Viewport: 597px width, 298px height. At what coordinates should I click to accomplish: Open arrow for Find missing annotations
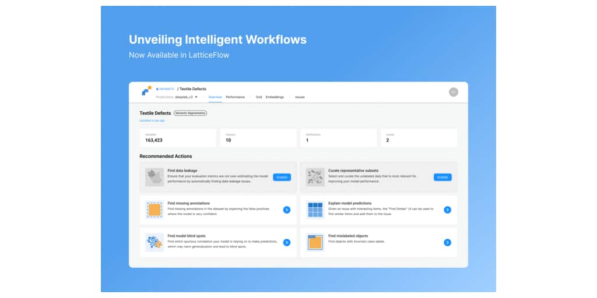pos(287,210)
